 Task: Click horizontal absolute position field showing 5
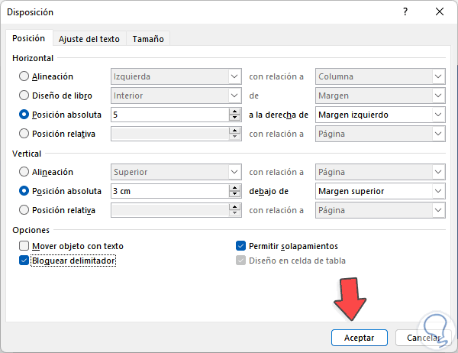[168, 115]
